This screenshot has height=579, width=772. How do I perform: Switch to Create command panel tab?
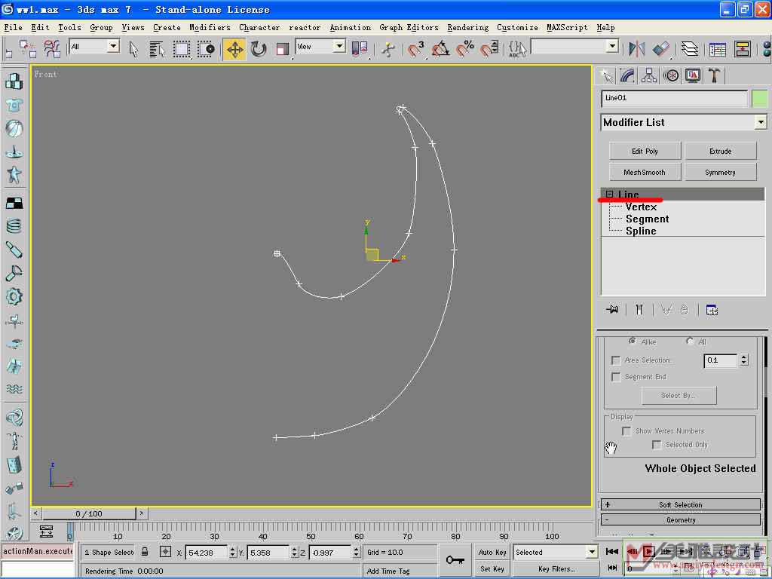tap(607, 76)
